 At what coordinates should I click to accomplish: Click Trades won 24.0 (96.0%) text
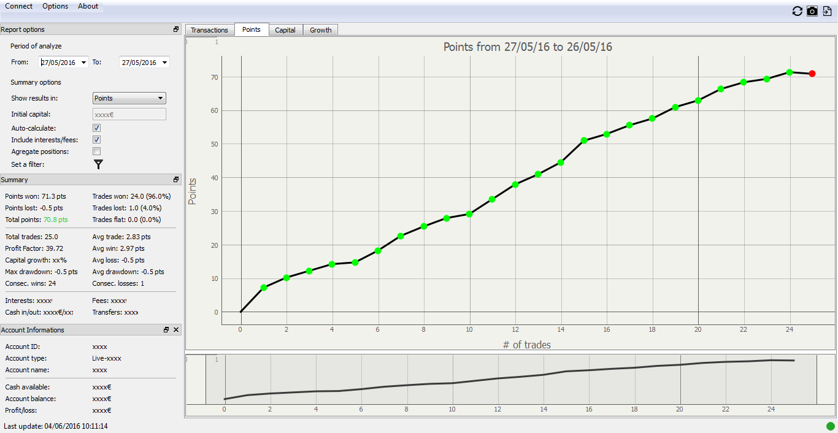(132, 196)
